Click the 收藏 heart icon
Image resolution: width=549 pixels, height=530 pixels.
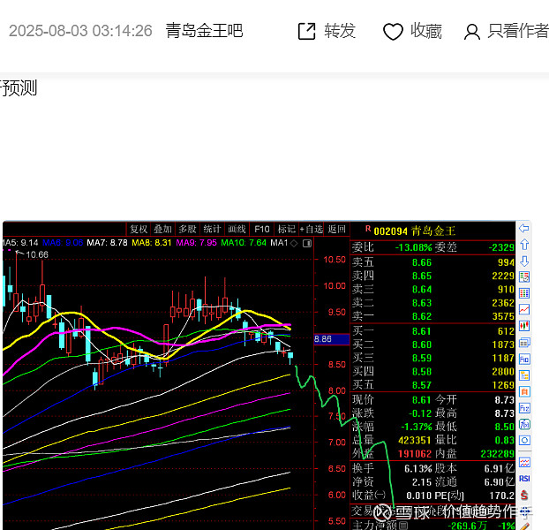click(x=393, y=32)
